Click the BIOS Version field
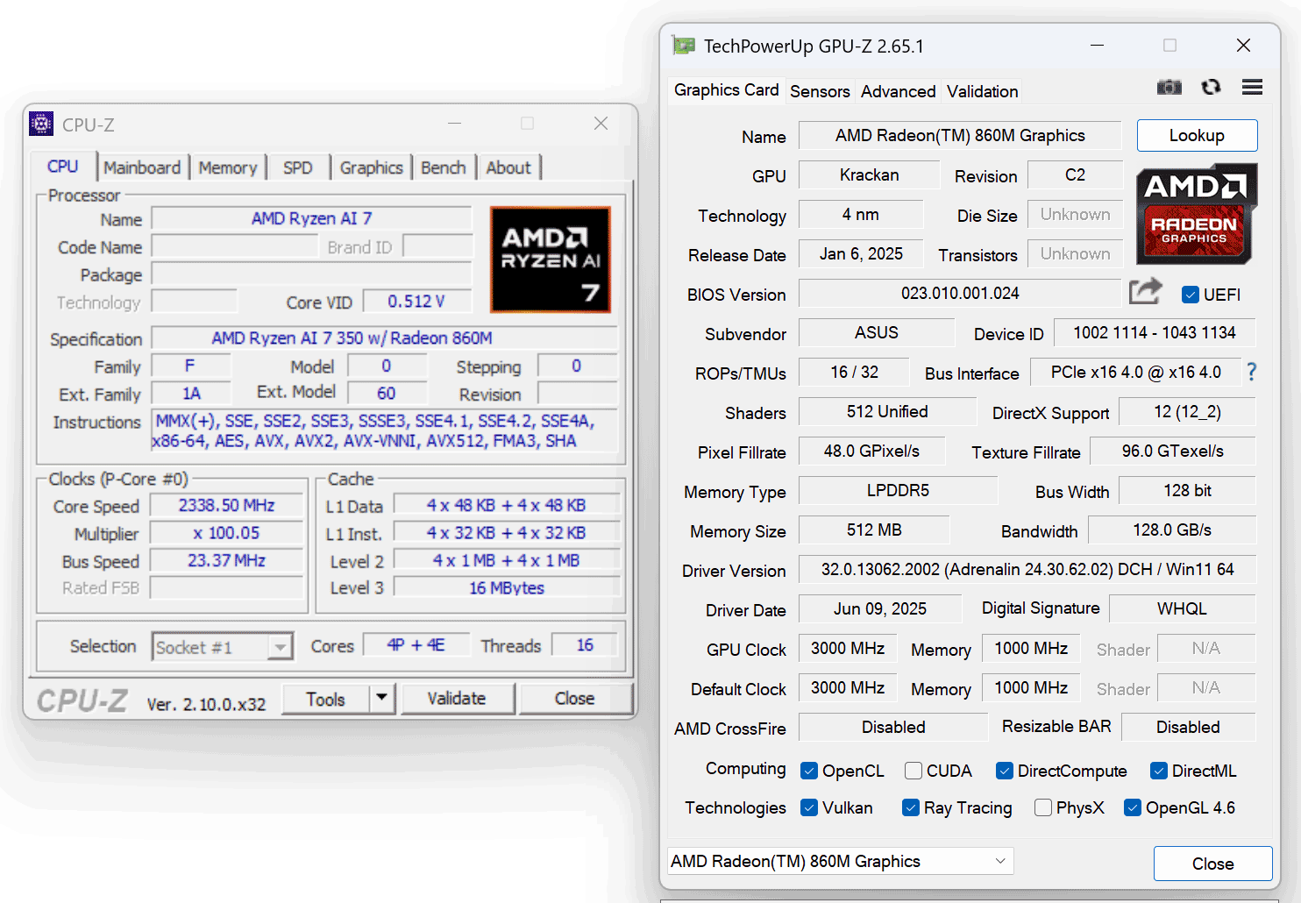The image size is (1301, 903). [960, 293]
